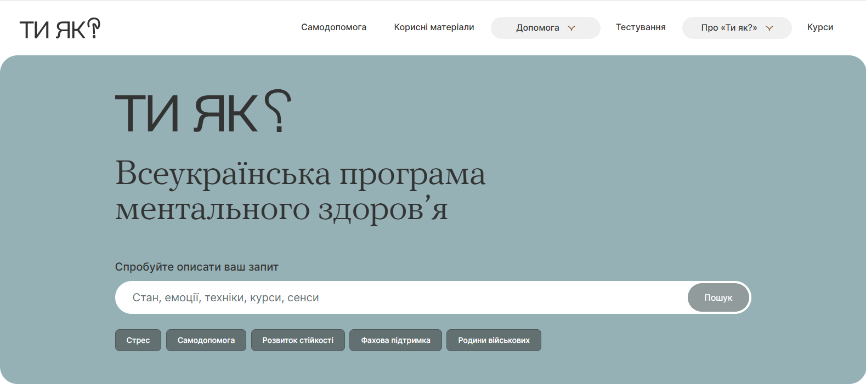Click the question mark glyph in the large hero logo

(278, 110)
